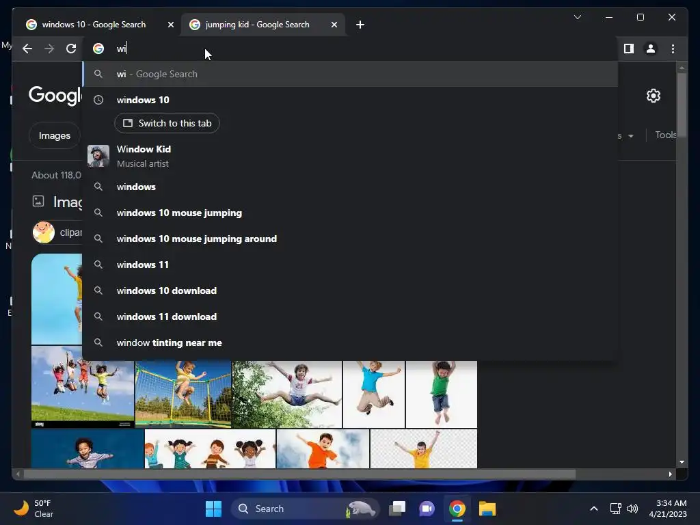Go back with the browser back arrow
Screen dimensions: 700x525
click(27, 49)
